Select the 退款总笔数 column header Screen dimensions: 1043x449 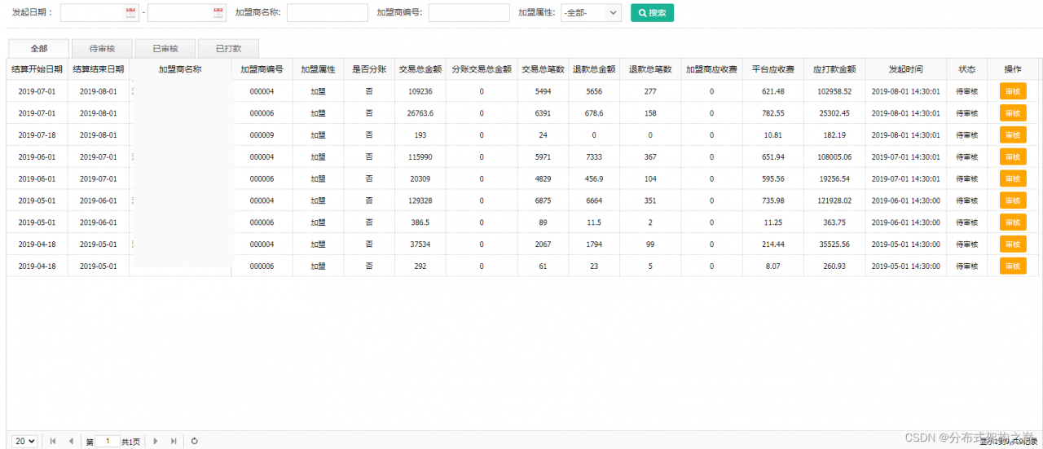point(650,69)
